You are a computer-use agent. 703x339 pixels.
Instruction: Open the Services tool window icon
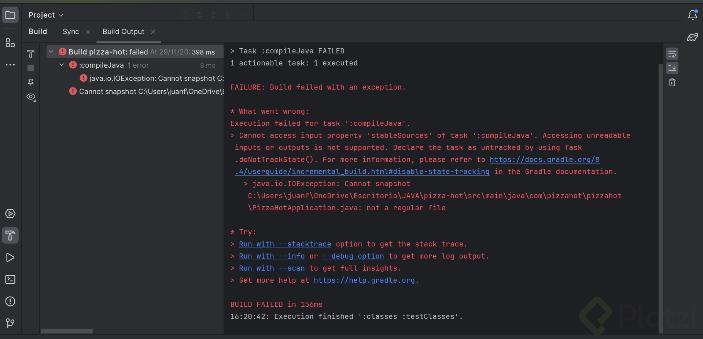coord(10,214)
